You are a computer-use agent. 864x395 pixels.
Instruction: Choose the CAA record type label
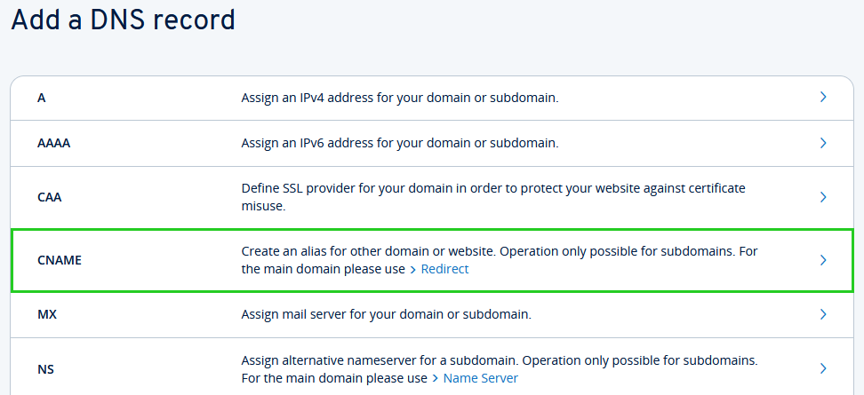click(x=50, y=197)
